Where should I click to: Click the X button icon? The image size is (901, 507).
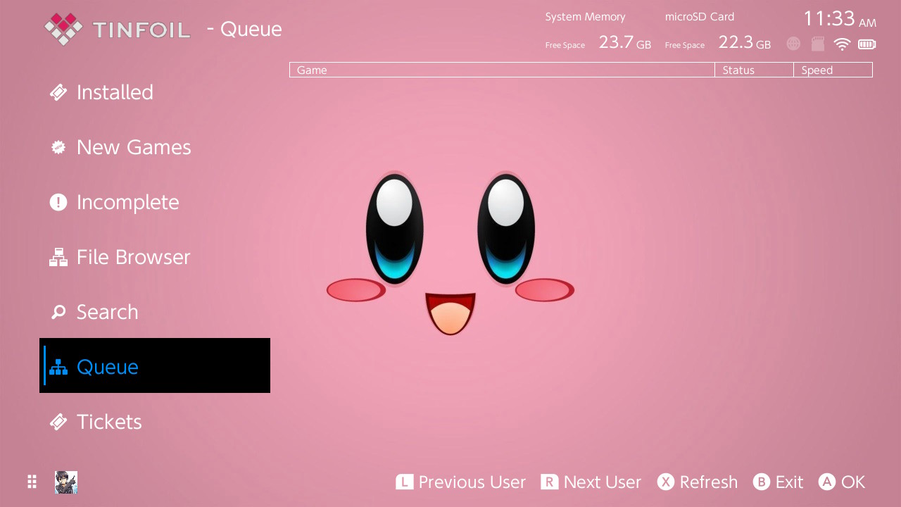[666, 482]
